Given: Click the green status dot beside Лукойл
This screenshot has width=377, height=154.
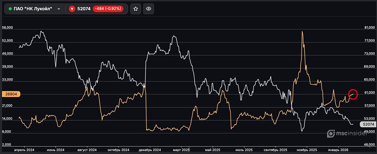Looking at the screenshot, I should (10, 9).
